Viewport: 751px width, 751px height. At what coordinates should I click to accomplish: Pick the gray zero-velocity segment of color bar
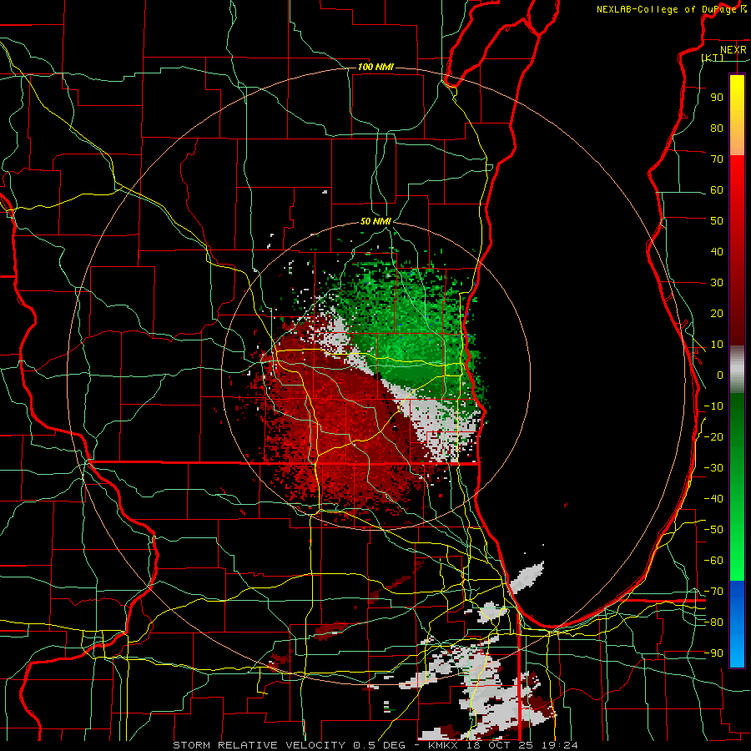(x=737, y=370)
